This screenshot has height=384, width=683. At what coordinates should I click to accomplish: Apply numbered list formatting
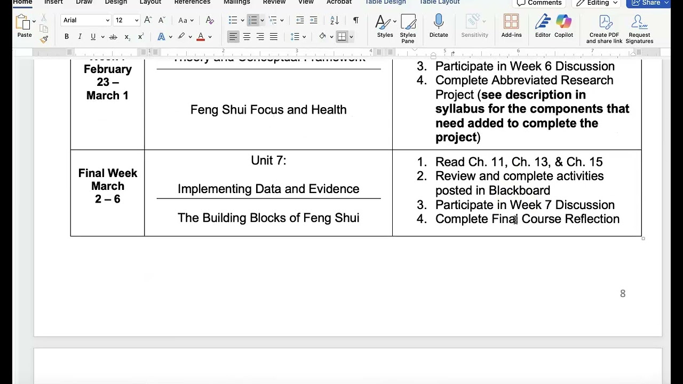click(252, 20)
